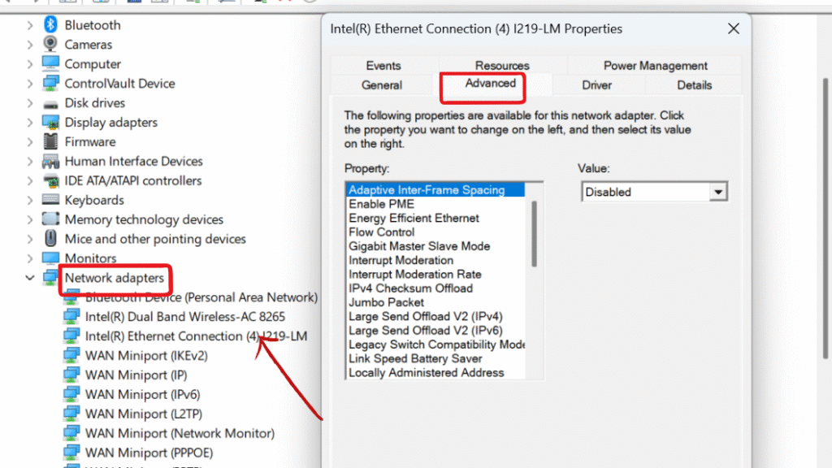
Task: Select ControlVault Device tree label
Action: click(x=119, y=84)
